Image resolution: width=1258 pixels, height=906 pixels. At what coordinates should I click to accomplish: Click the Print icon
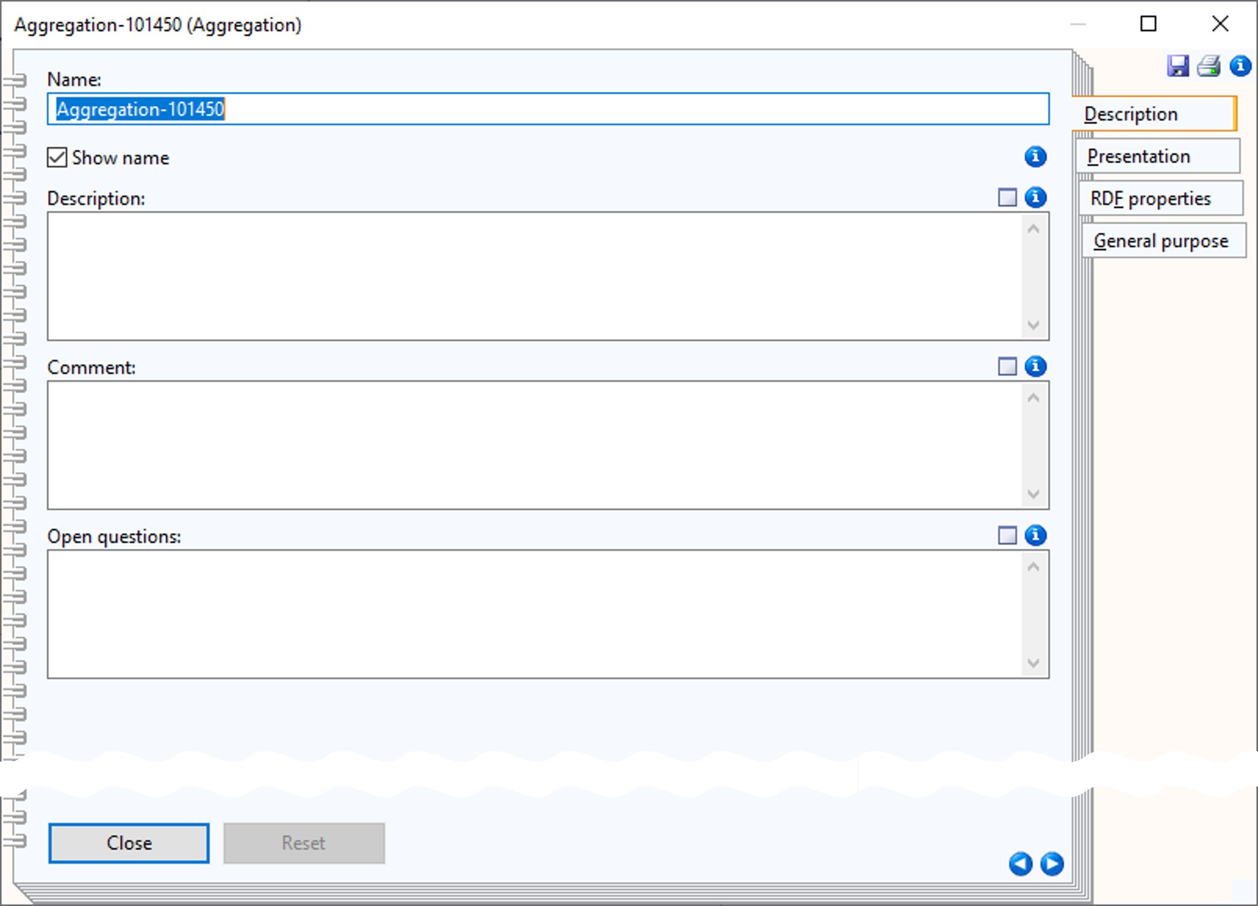tap(1209, 65)
